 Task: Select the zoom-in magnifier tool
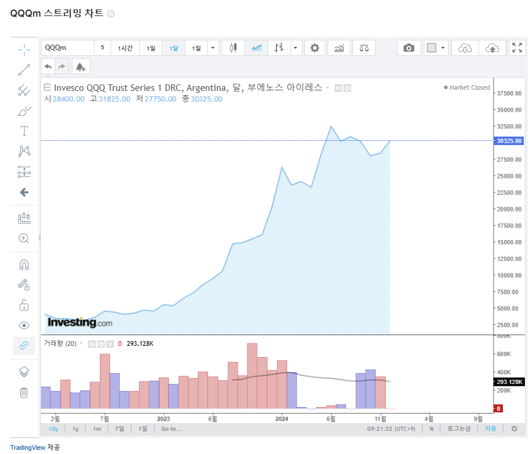tap(24, 238)
